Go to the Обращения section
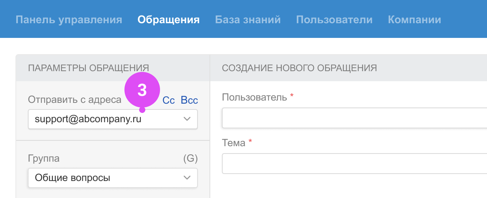The image size is (487, 198). point(169,20)
